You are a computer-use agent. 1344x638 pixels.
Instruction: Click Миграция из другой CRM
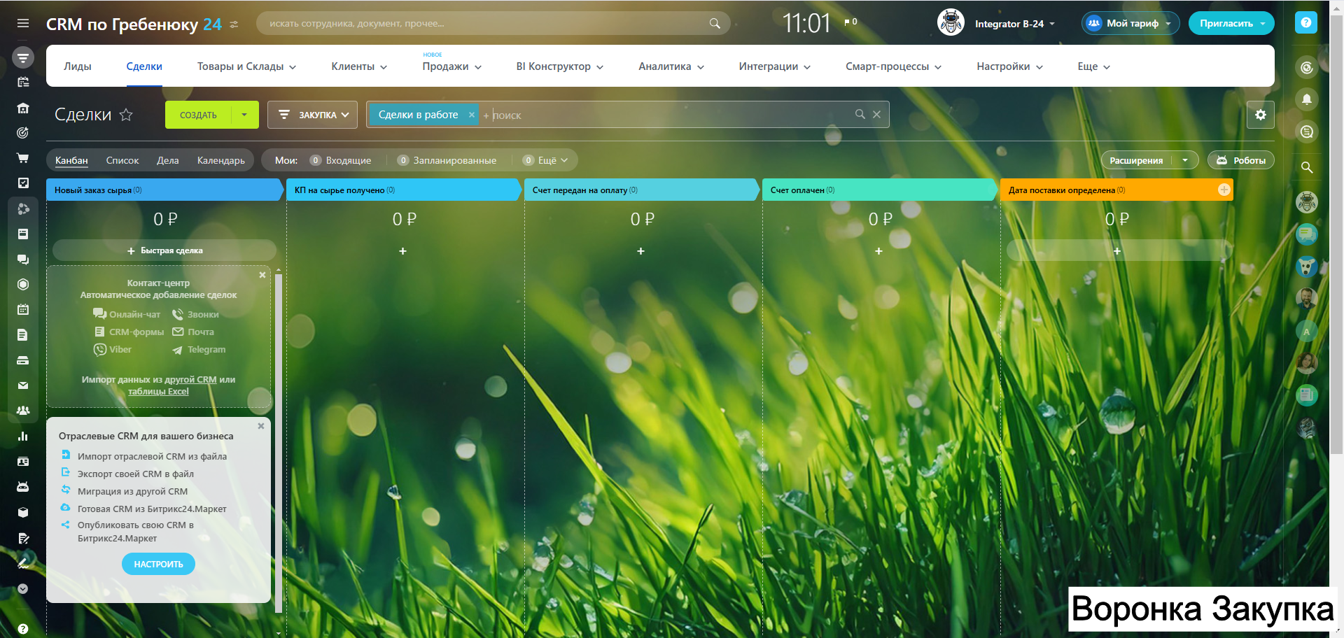click(x=132, y=491)
